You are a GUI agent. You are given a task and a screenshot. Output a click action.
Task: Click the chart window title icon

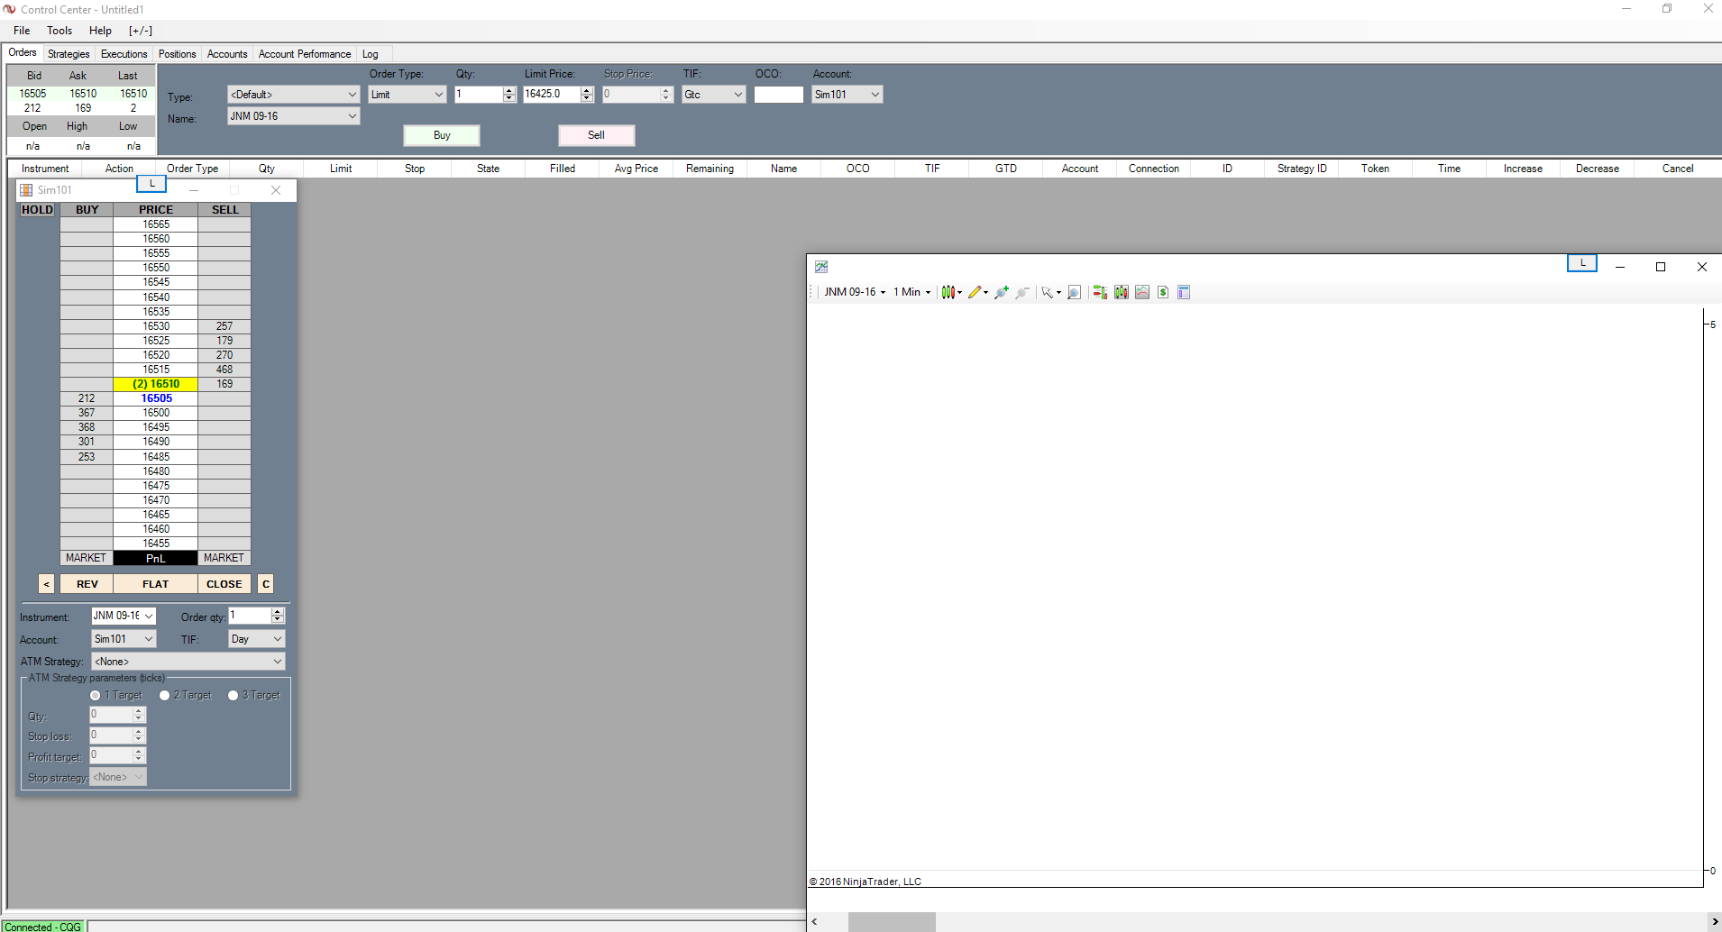pyautogui.click(x=821, y=267)
